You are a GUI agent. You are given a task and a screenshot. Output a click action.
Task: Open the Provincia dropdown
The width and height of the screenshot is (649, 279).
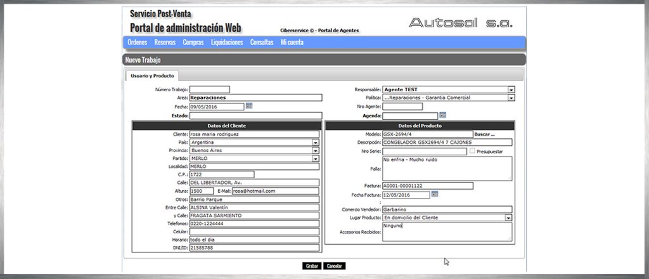315,151
